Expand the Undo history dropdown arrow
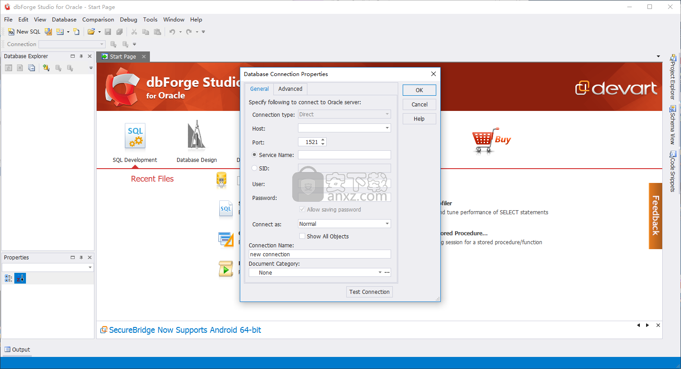 [x=180, y=32]
